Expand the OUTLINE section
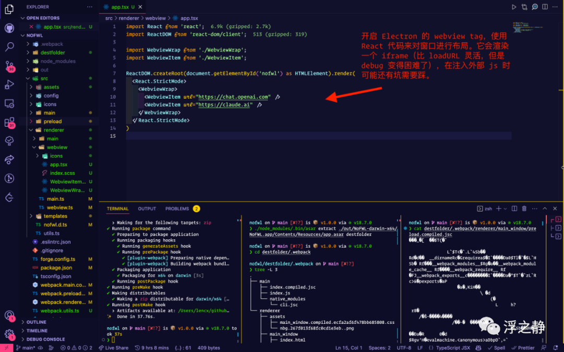 (x=36, y=322)
